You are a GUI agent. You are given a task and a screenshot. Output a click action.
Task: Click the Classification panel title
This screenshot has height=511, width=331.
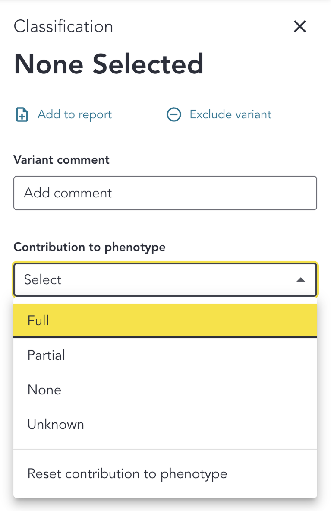point(63,26)
